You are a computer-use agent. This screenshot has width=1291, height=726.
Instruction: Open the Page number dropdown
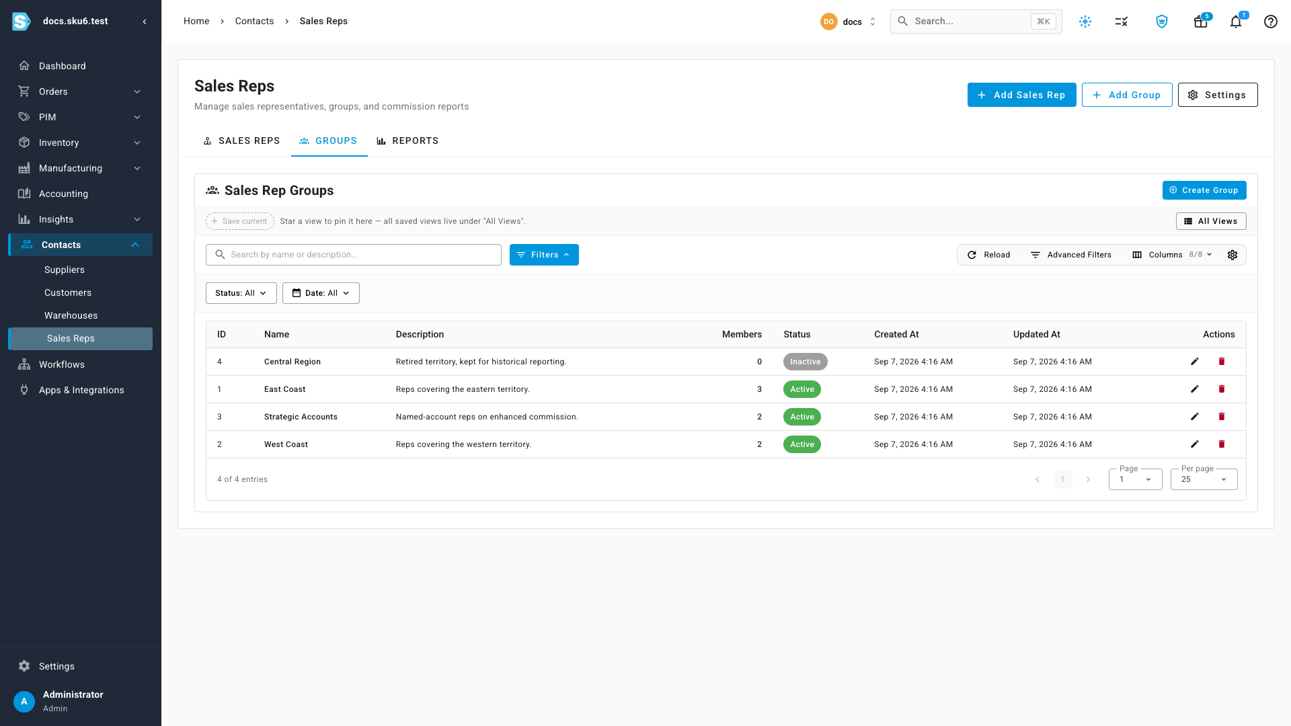[1135, 479]
